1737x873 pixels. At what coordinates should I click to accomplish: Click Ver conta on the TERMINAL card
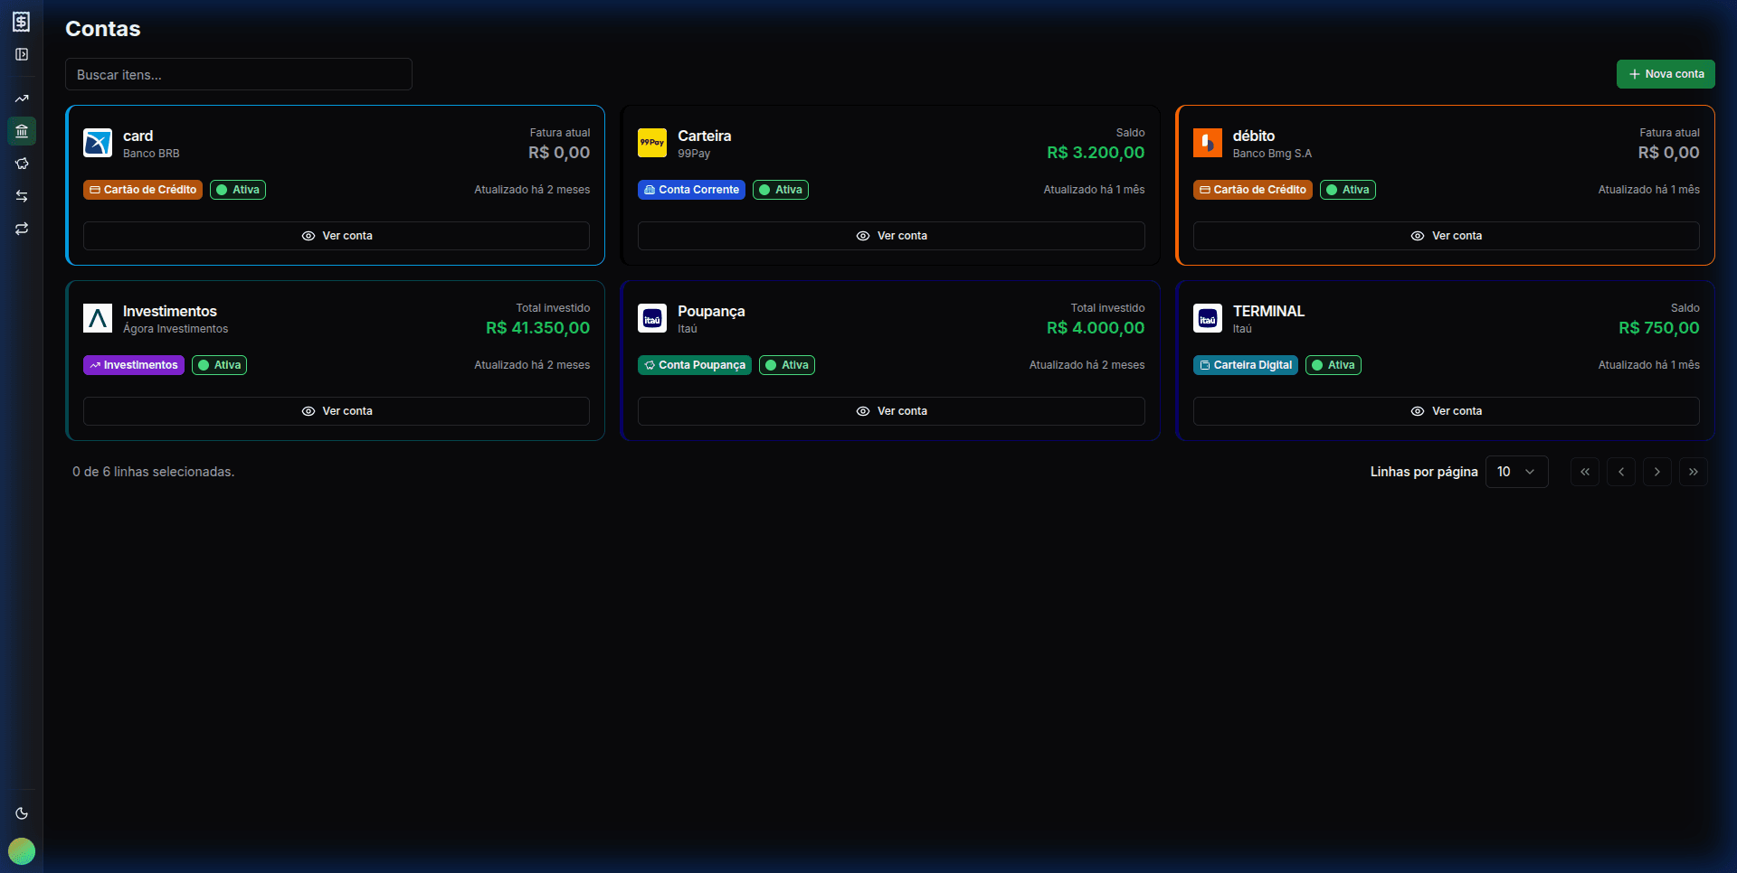tap(1446, 411)
